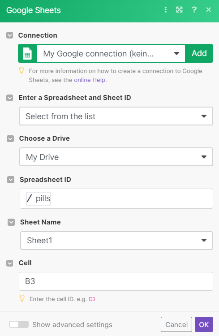The width and height of the screenshot is (219, 336).
Task: Open the three-dot options menu
Action: click(165, 10)
